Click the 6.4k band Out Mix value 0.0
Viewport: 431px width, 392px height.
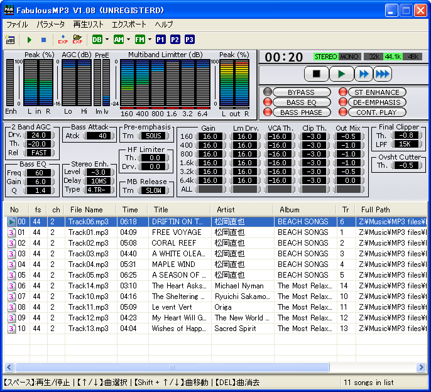pyautogui.click(x=349, y=180)
